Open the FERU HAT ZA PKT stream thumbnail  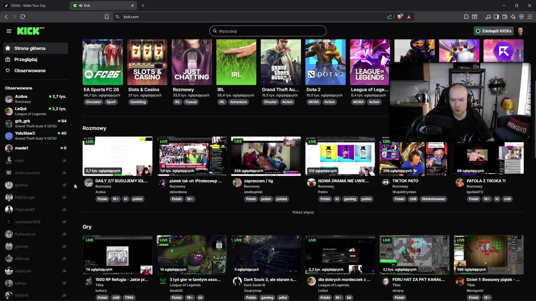pos(414,255)
